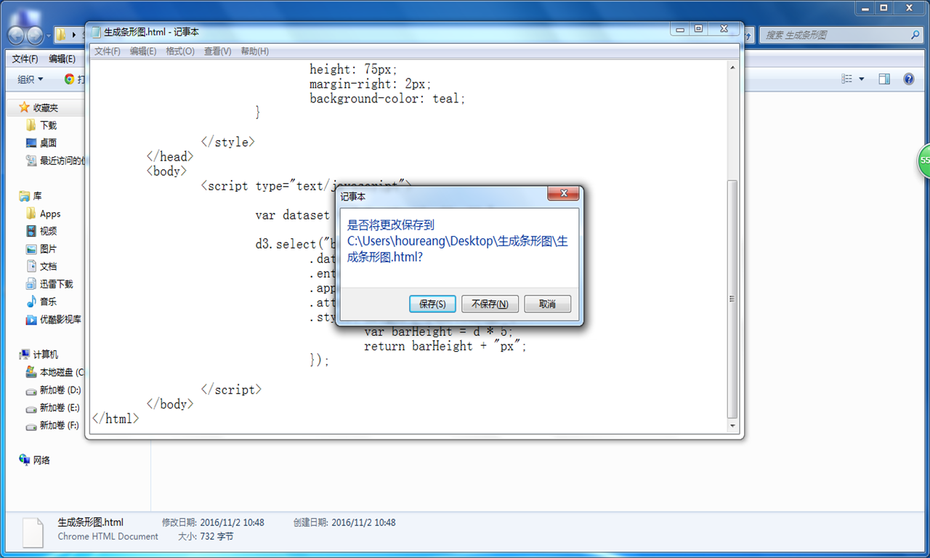Open Videos (视频) library
Image resolution: width=930 pixels, height=558 pixels.
coord(48,231)
